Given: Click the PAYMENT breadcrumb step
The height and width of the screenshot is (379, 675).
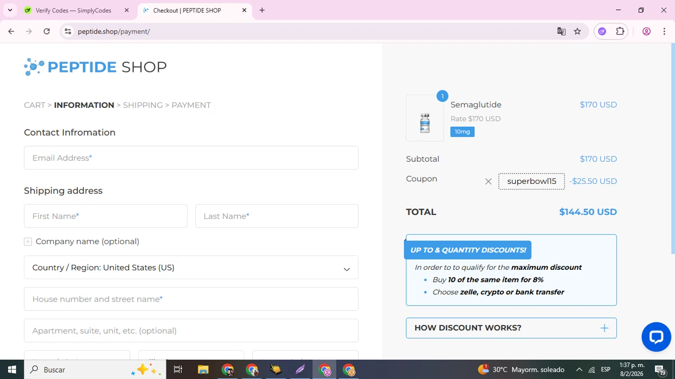Looking at the screenshot, I should pos(191,105).
